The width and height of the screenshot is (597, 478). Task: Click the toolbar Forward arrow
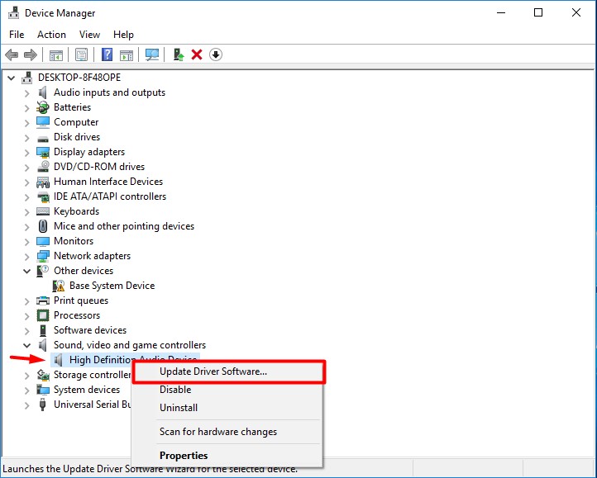[x=31, y=54]
